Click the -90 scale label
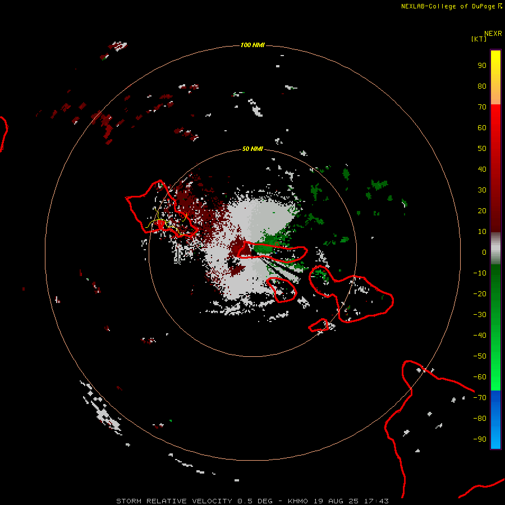Viewport: 505px width, 505px height. (x=480, y=439)
